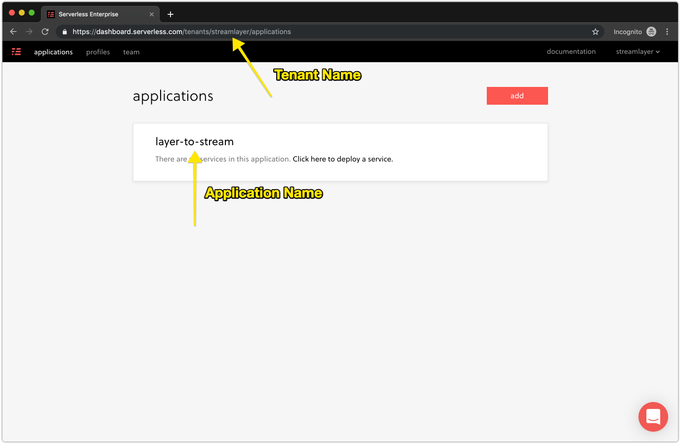Bookmark this page with the star icon

595,32
